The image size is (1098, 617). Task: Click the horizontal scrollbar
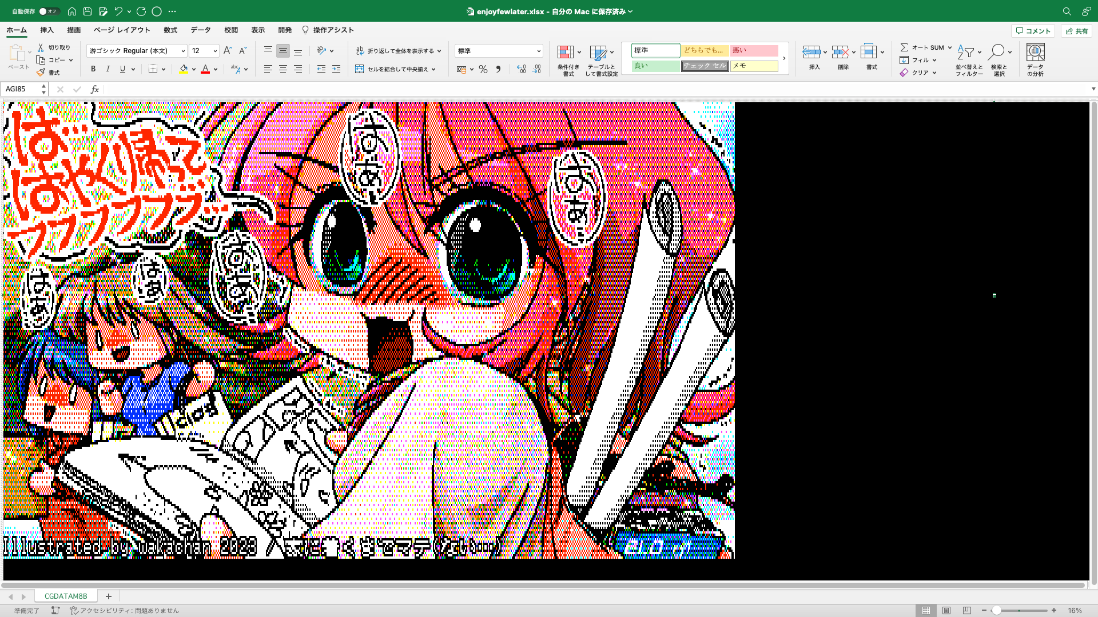click(543, 585)
